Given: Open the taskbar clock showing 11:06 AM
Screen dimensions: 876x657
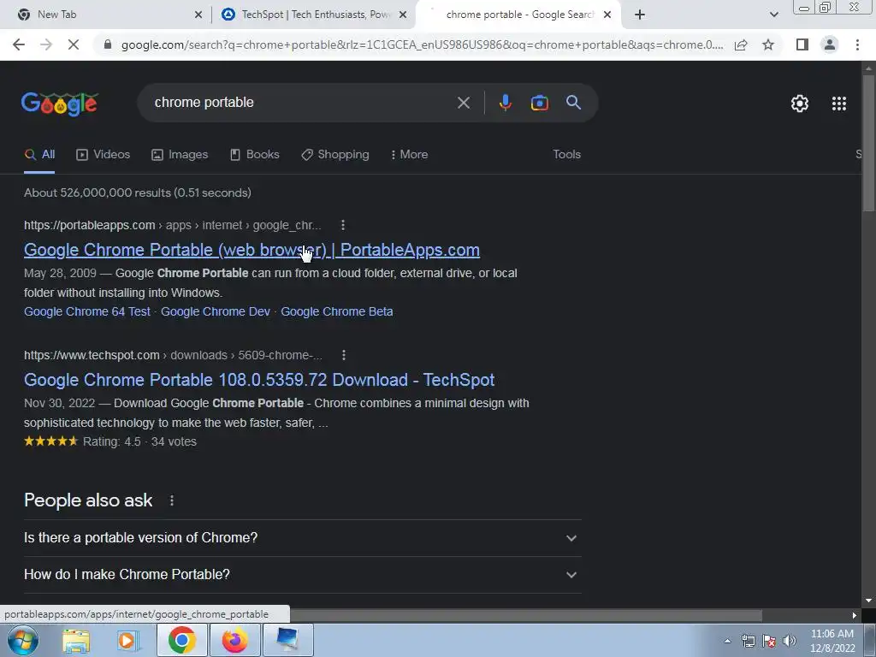Looking at the screenshot, I should click(832, 641).
